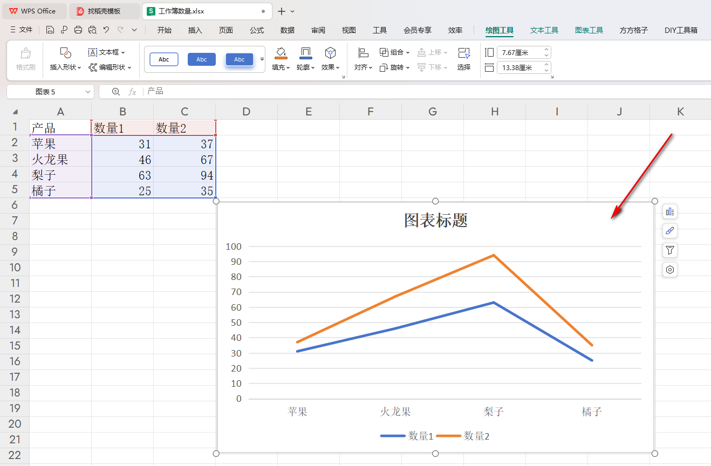Click the Save icon in quick access toolbar
This screenshot has width=711, height=466.
coord(50,30)
